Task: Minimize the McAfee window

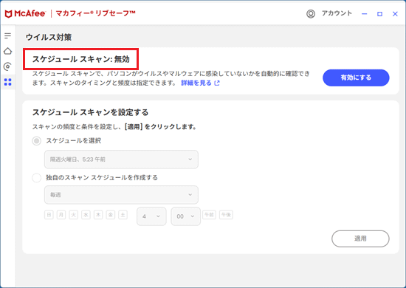Action: (365, 14)
